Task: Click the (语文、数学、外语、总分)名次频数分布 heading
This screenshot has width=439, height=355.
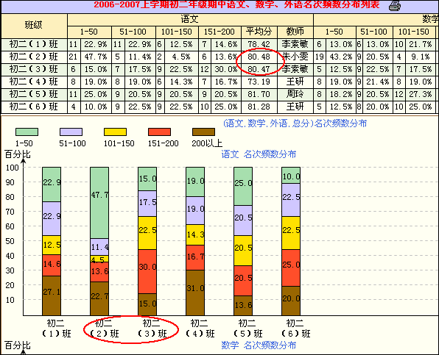Action: point(295,123)
